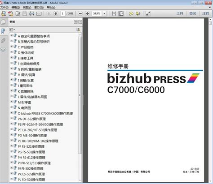Viewport: 213px width, 184px height.
Task: Open the 工具 pane
Action: tap(180, 13)
